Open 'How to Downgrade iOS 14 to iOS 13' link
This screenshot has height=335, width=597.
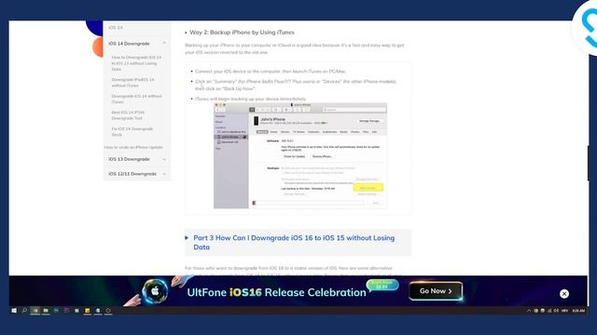click(136, 63)
